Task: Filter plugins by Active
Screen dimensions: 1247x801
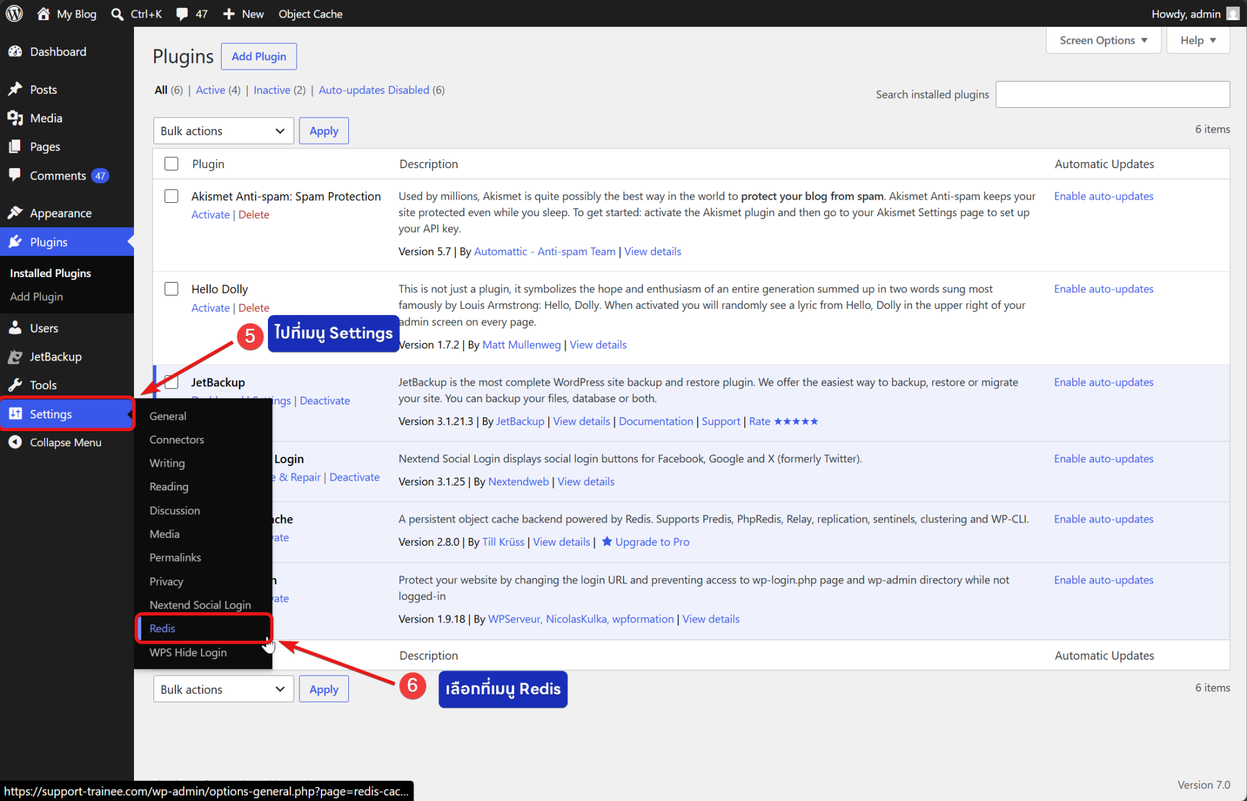Action: pos(211,90)
